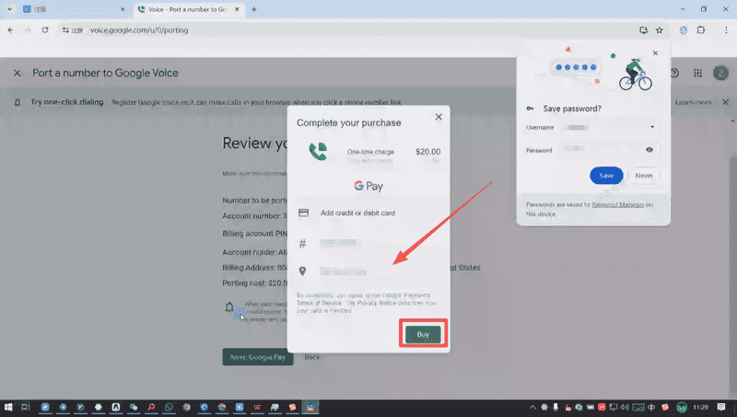This screenshot has height=417, width=737.
Task: Click the site information icon in address bar
Action: [65, 30]
